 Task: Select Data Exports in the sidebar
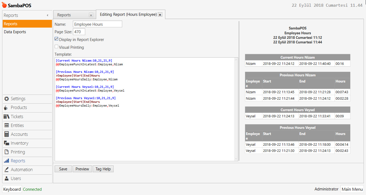15,32
